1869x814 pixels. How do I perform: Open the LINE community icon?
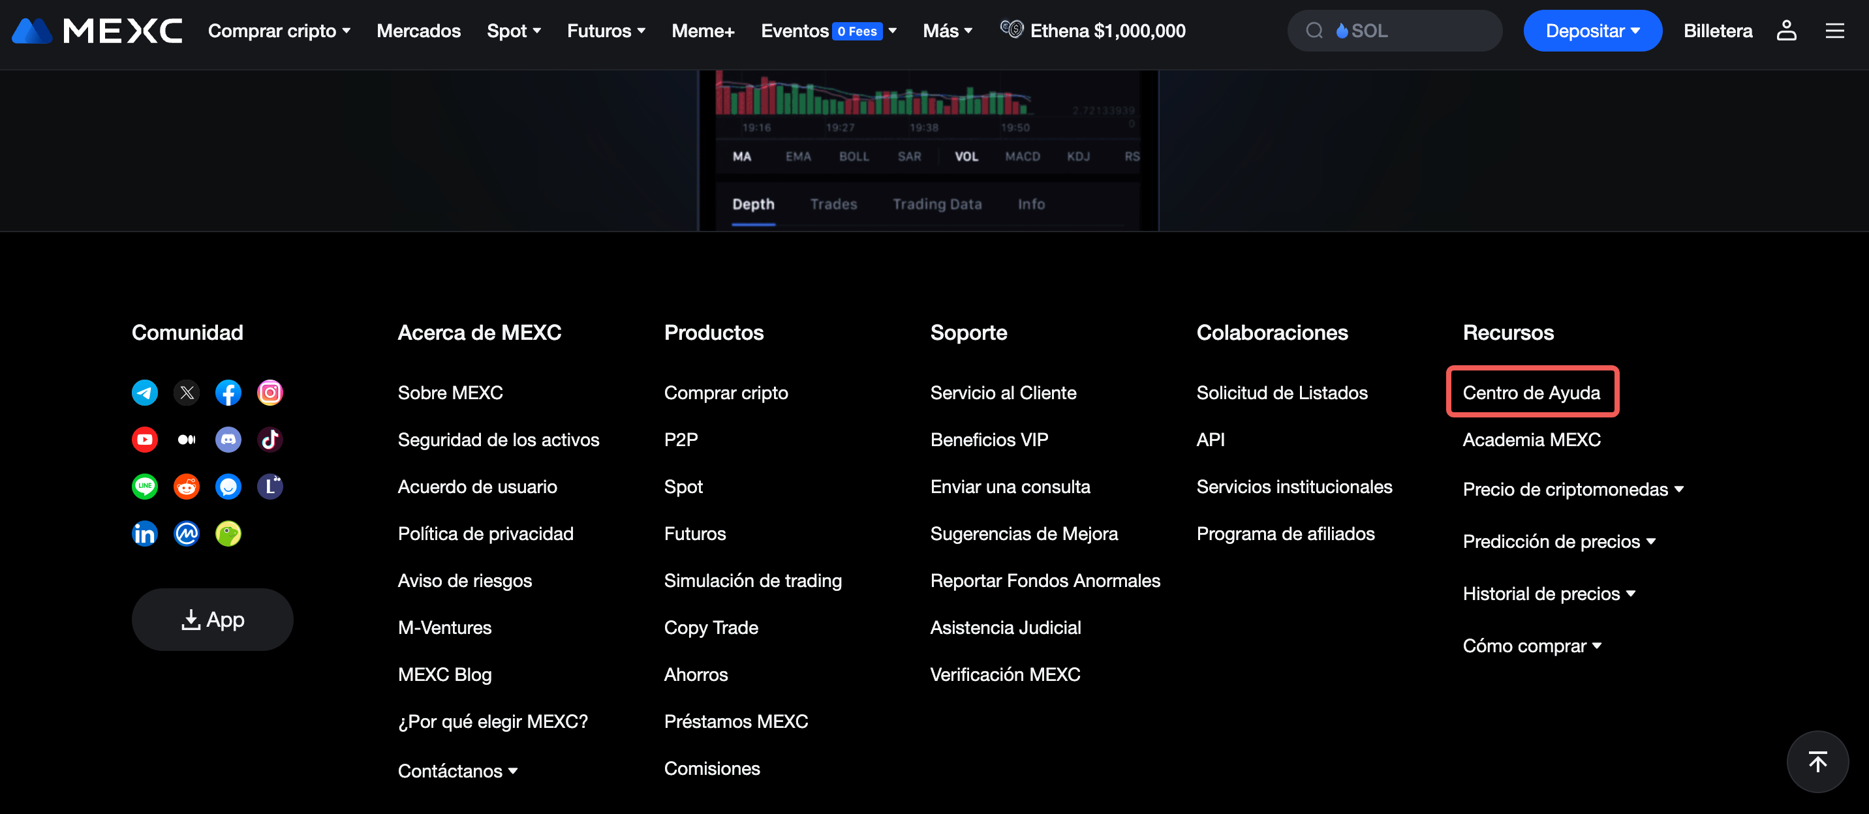145,487
